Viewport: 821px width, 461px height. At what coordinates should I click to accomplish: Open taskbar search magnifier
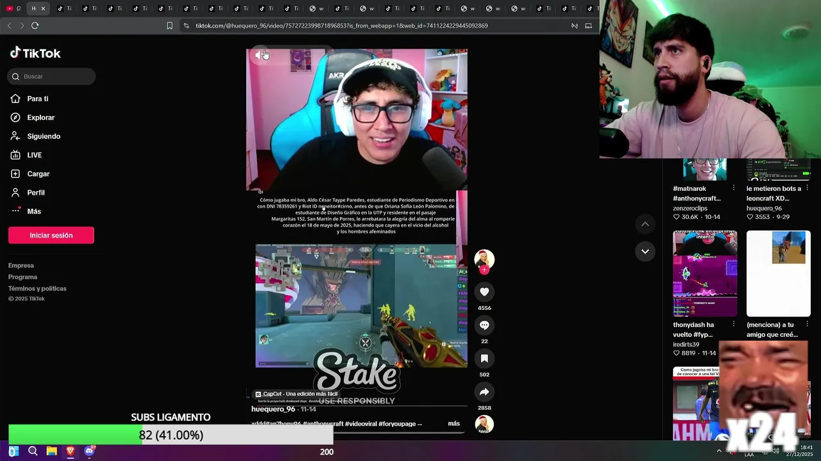click(x=33, y=451)
